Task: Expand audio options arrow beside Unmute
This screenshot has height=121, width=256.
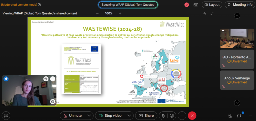Action: [x=89, y=116]
